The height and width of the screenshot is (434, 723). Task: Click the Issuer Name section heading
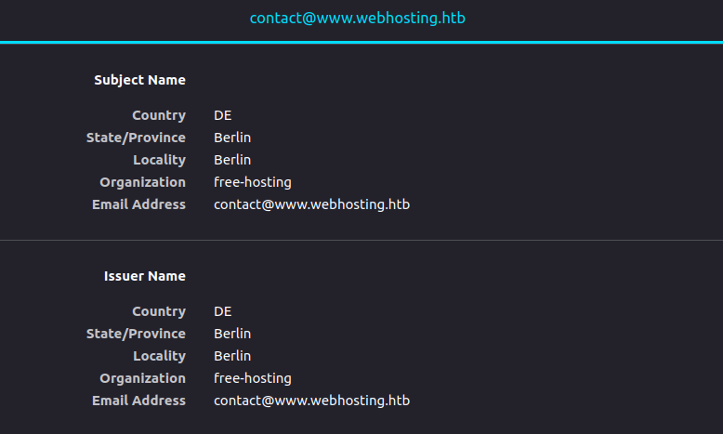click(x=144, y=276)
